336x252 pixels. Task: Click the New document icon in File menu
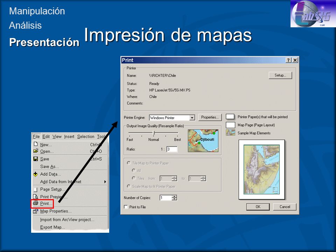[x=36, y=144]
